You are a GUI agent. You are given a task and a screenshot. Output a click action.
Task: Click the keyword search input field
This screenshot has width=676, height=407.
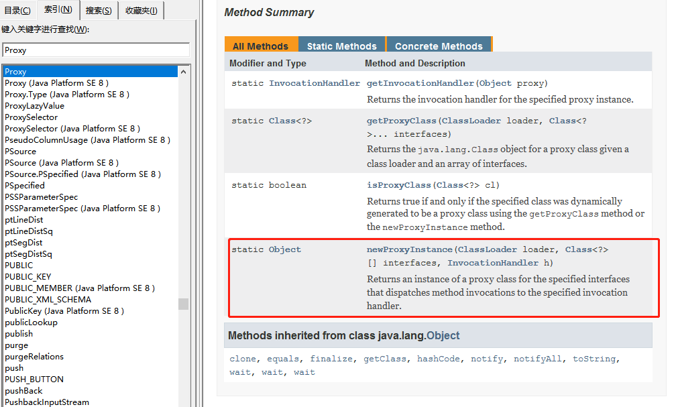click(96, 50)
